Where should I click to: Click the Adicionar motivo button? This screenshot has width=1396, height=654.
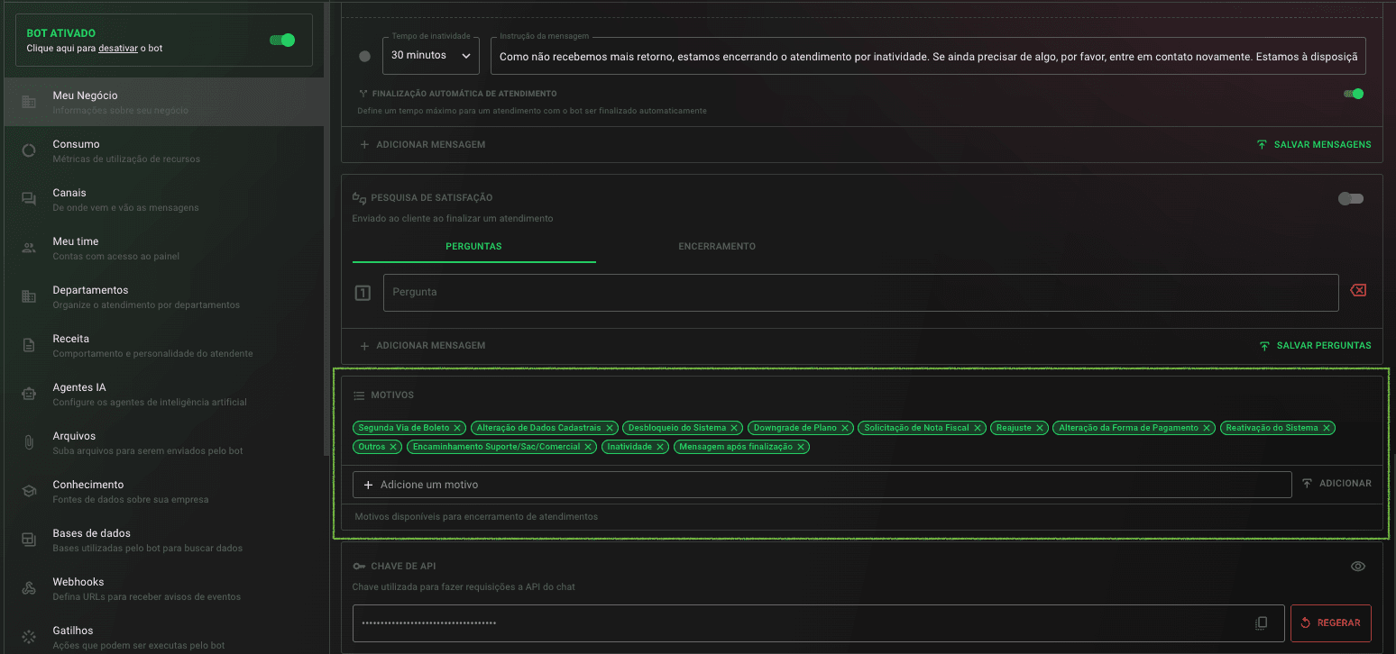click(x=1337, y=484)
